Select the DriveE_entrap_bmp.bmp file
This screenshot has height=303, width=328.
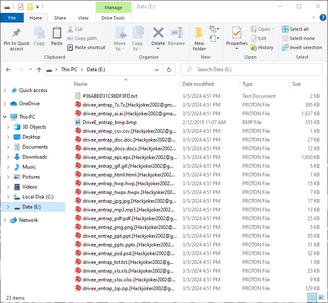coord(109,122)
